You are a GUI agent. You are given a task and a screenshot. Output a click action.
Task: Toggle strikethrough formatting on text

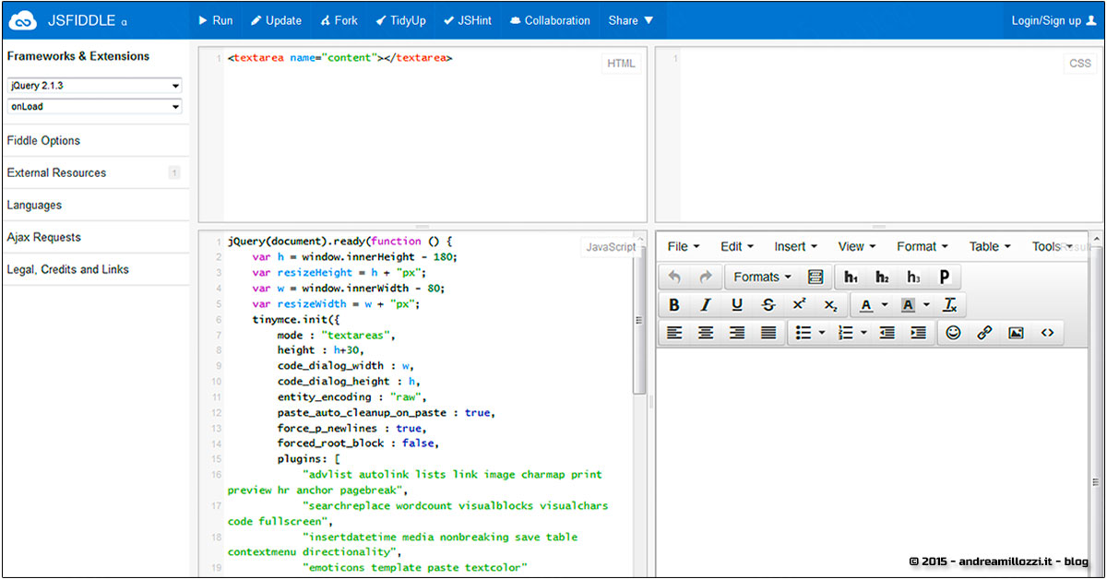(768, 304)
